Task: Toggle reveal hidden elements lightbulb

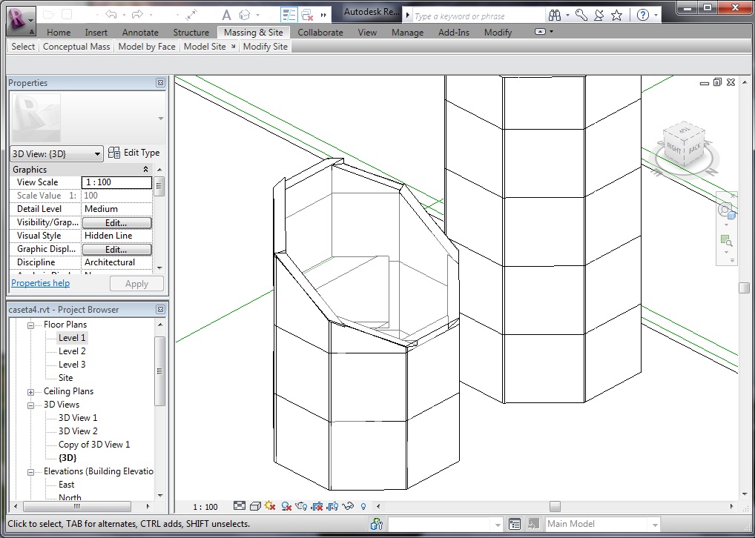Action: tap(363, 506)
